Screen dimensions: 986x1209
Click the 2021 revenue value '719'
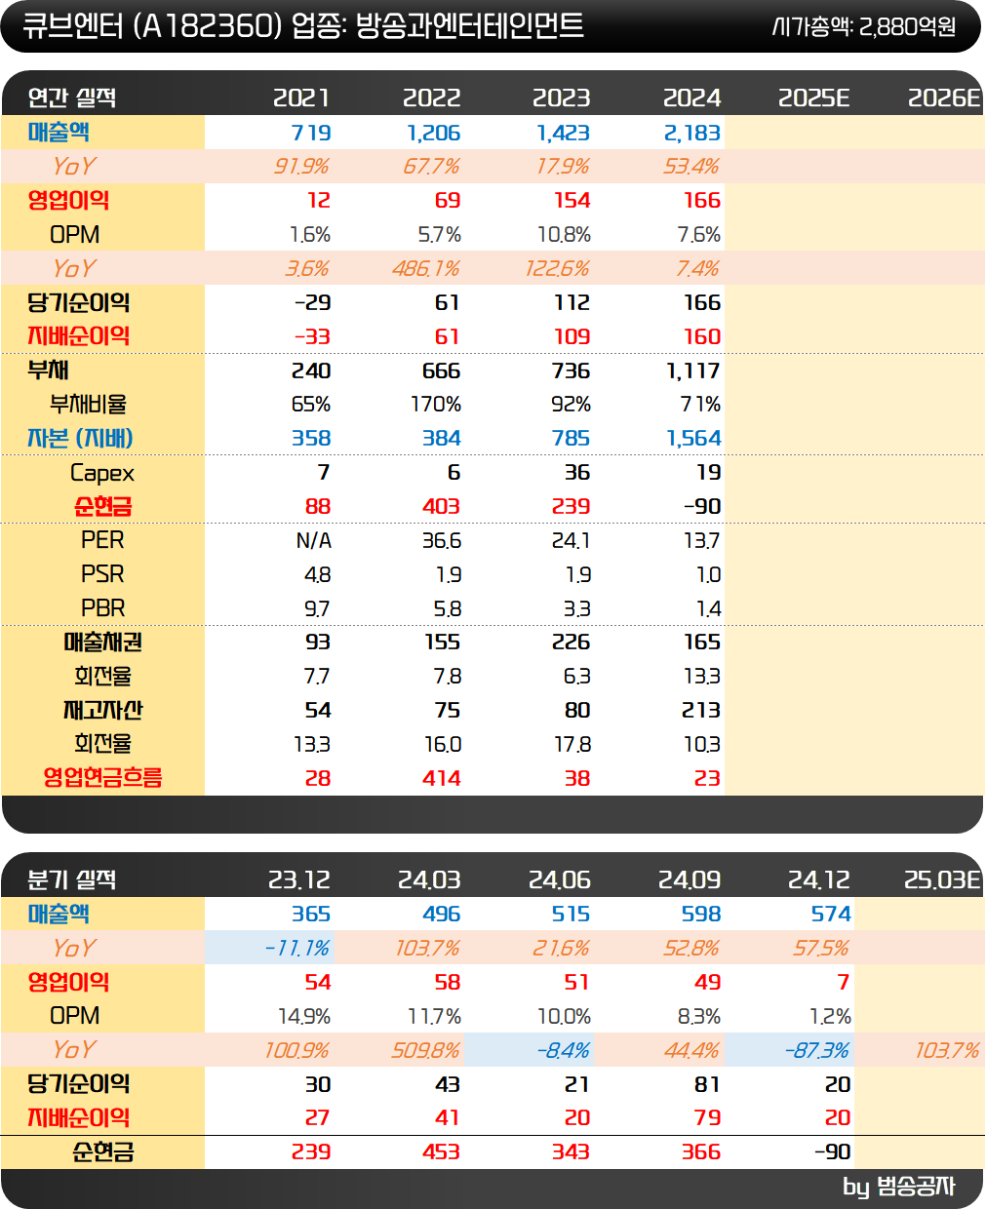(x=311, y=133)
